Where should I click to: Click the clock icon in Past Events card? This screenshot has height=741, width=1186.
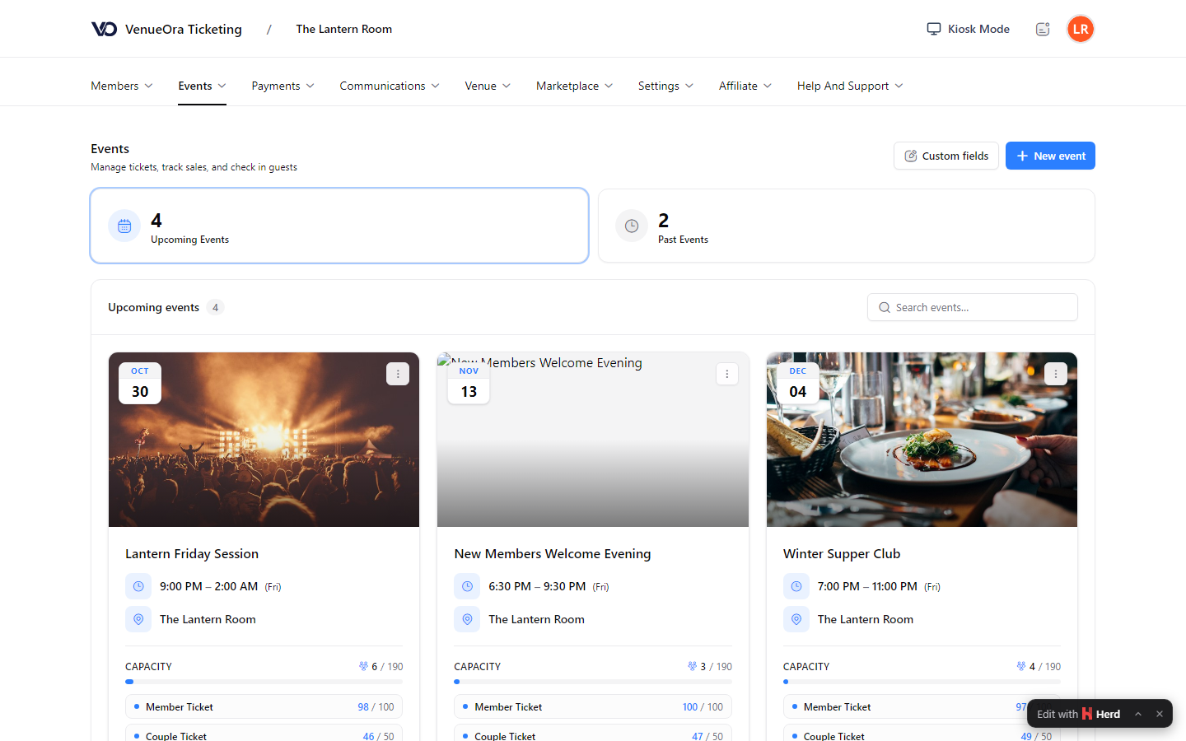(x=632, y=226)
